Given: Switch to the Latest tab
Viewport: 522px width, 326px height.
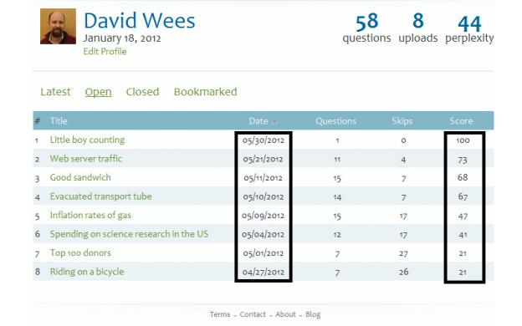Looking at the screenshot, I should (55, 92).
